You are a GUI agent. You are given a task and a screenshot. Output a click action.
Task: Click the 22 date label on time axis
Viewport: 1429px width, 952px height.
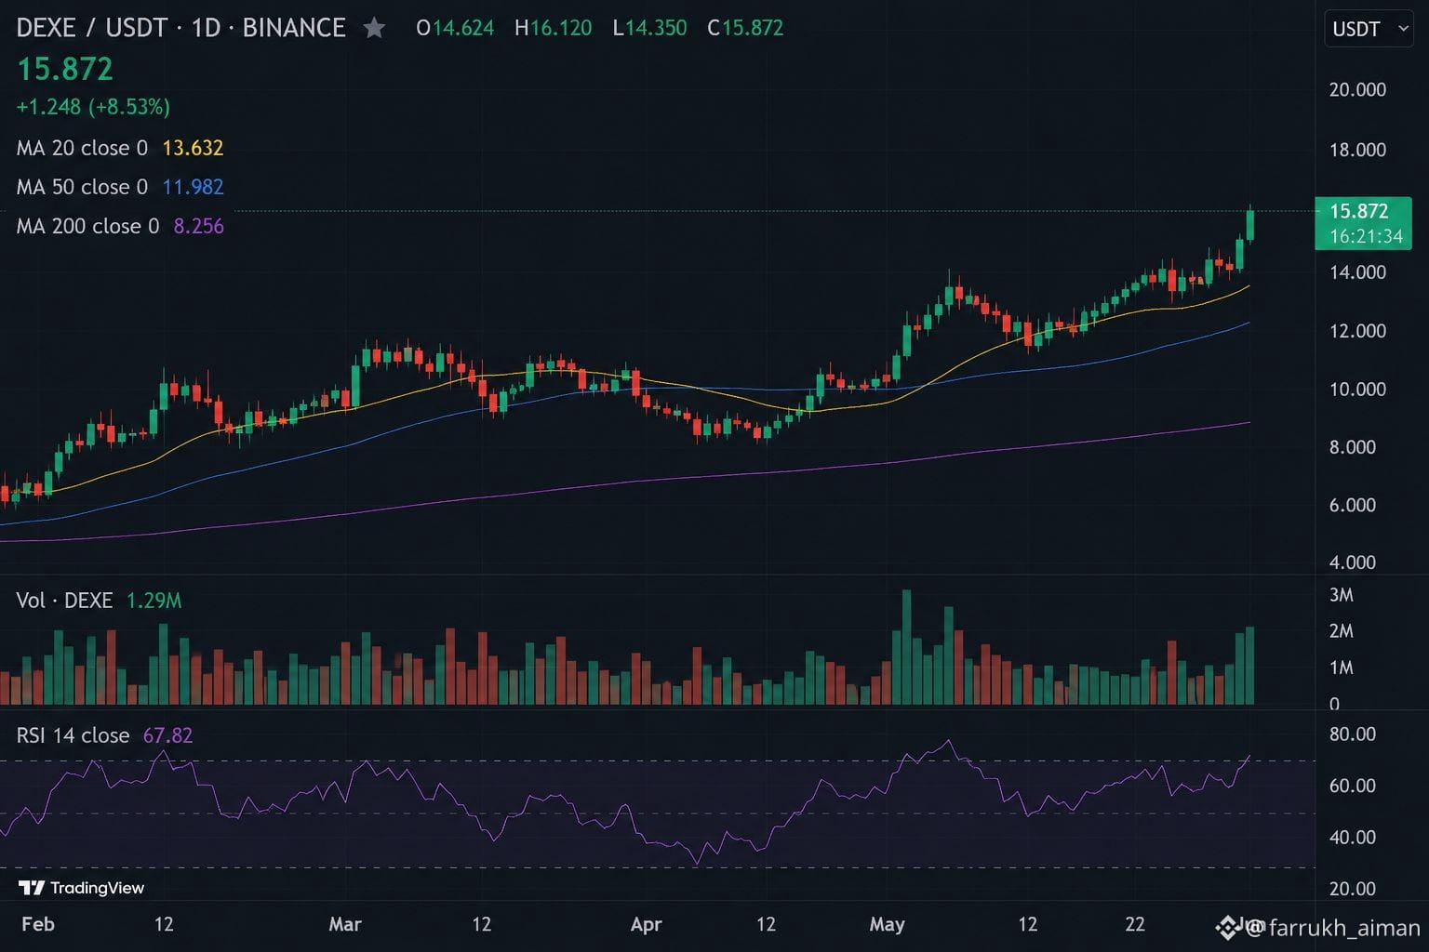(1134, 924)
